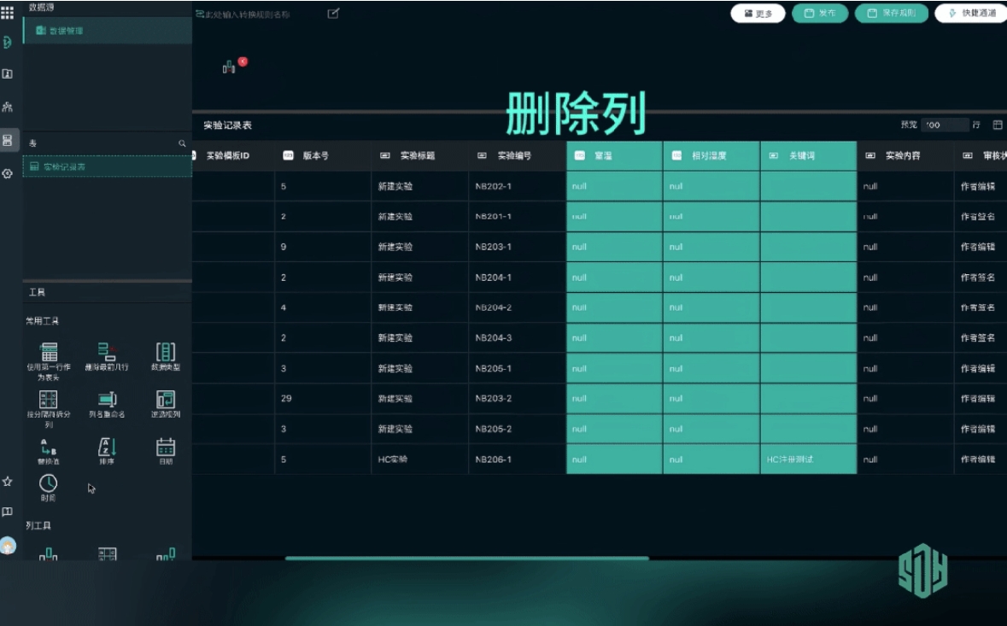This screenshot has height=626, width=1007.
Task: Select the 数据类型 data type tool
Action: pyautogui.click(x=166, y=355)
